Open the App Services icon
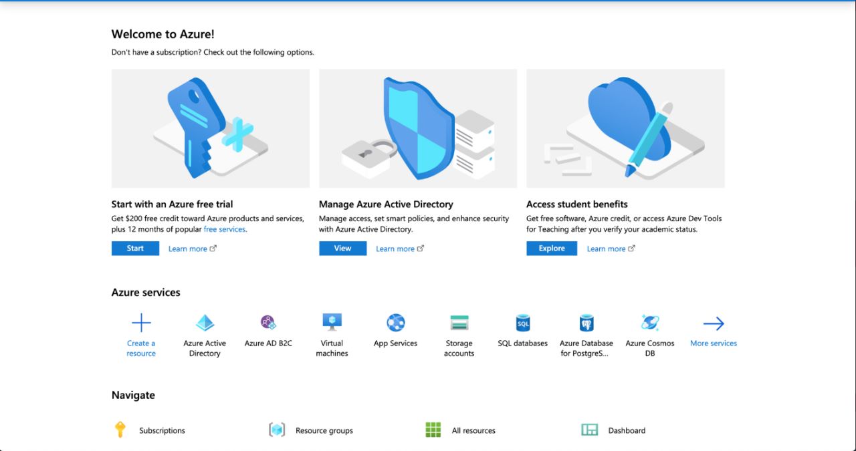 (x=395, y=323)
